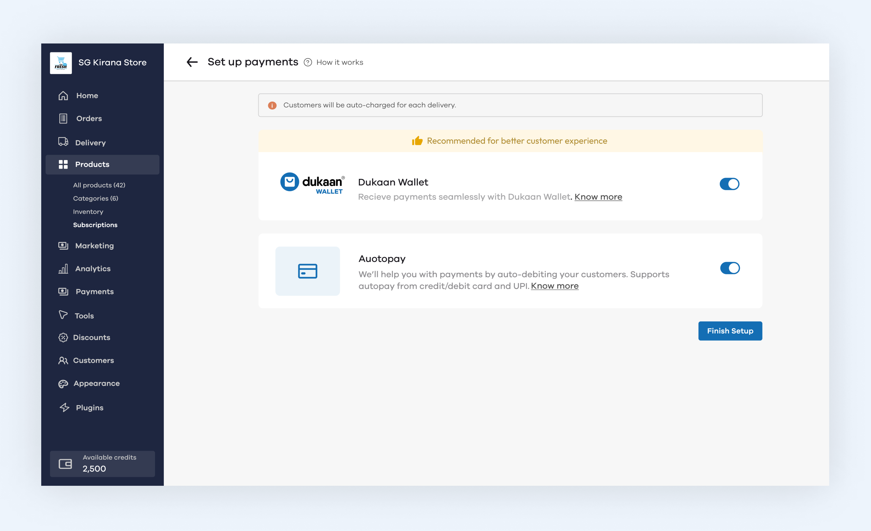
Task: Click the Marketing icon in sidebar
Action: point(63,246)
